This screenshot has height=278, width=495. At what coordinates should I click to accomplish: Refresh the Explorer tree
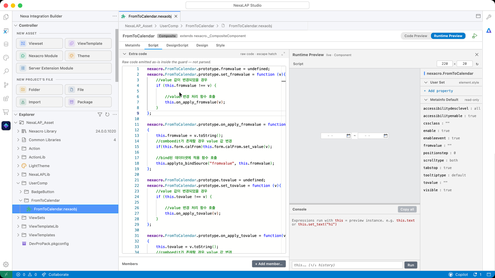(x=107, y=114)
